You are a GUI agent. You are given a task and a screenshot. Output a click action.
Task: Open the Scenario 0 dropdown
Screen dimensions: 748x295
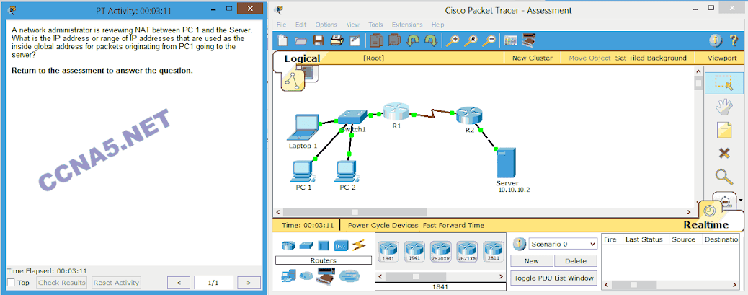(x=563, y=244)
